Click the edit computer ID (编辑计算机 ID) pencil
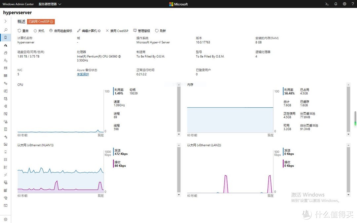Screen dimensions: 357x223 click(x=89, y=31)
